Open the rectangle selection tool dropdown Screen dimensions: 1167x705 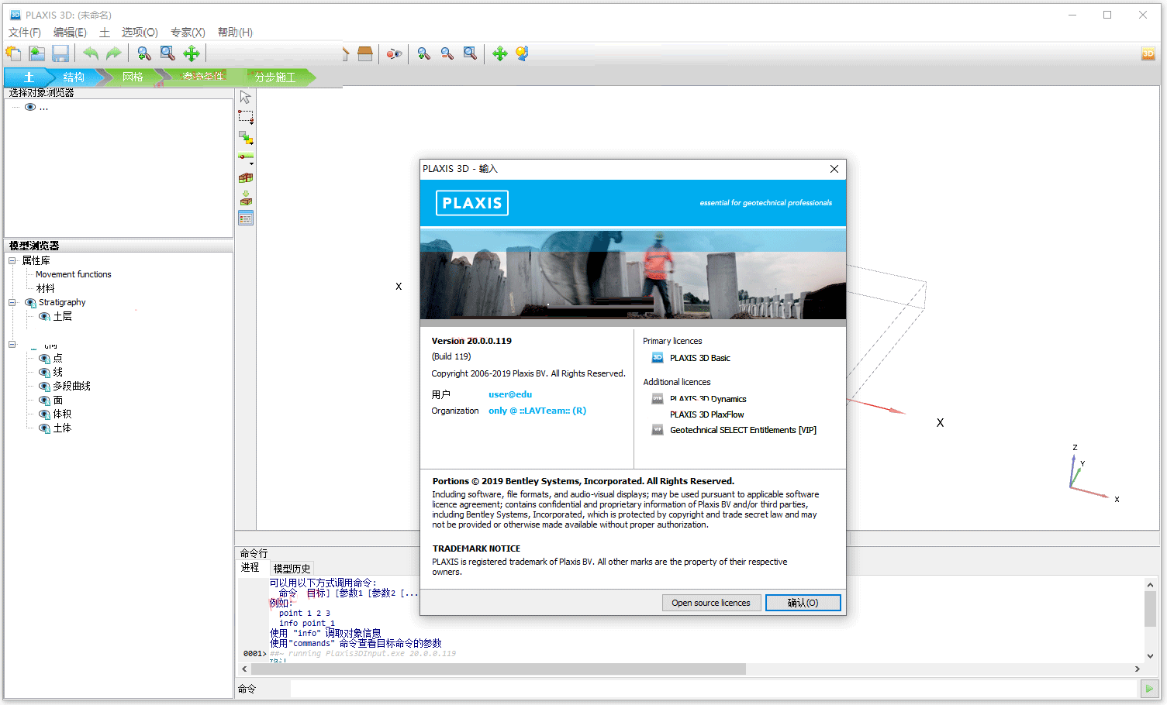coord(251,123)
